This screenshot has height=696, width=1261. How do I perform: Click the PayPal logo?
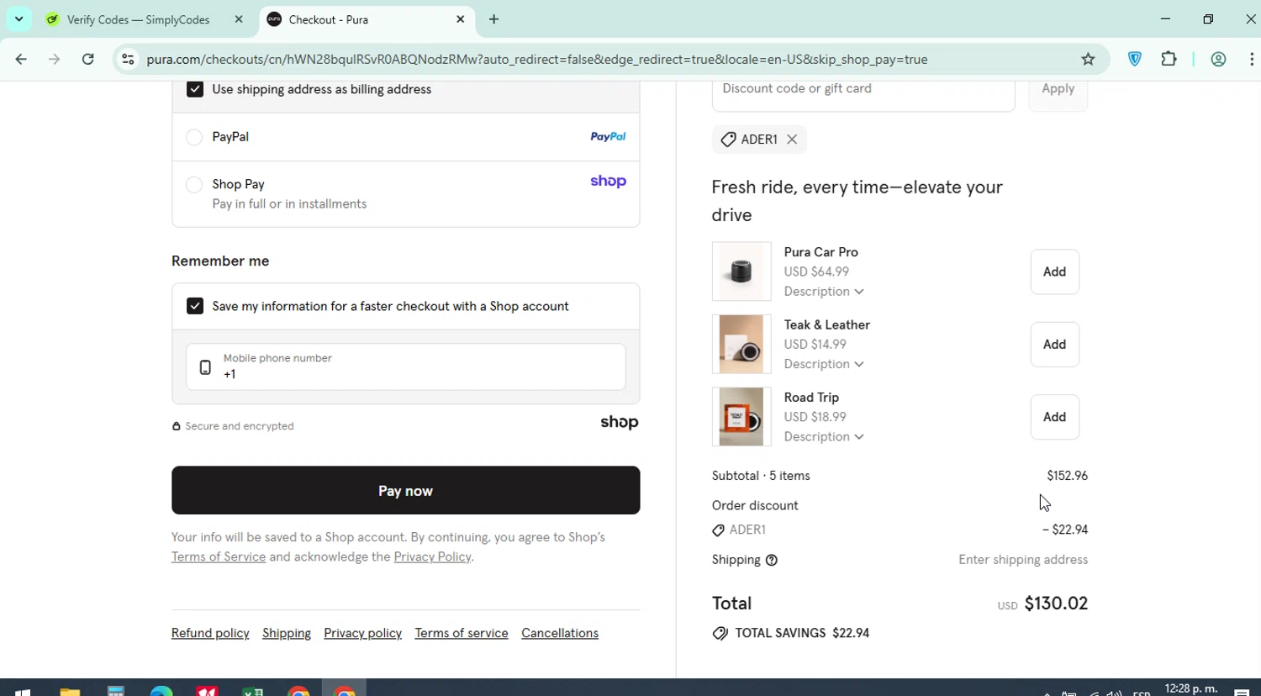point(608,136)
